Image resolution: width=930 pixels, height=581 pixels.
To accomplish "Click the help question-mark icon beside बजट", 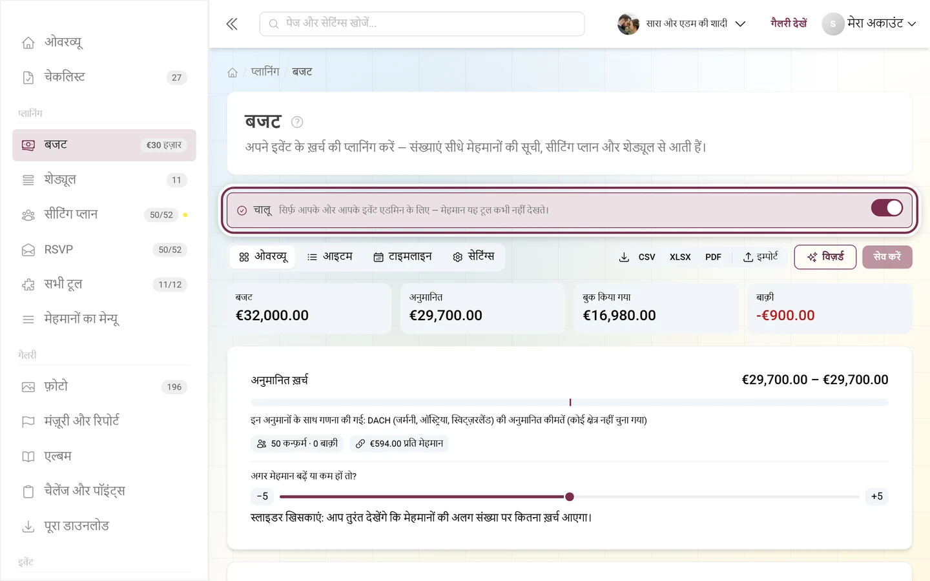I will (x=297, y=122).
